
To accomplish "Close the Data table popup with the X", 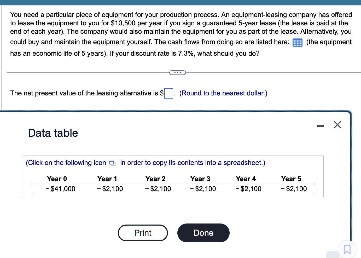I will 337,125.
